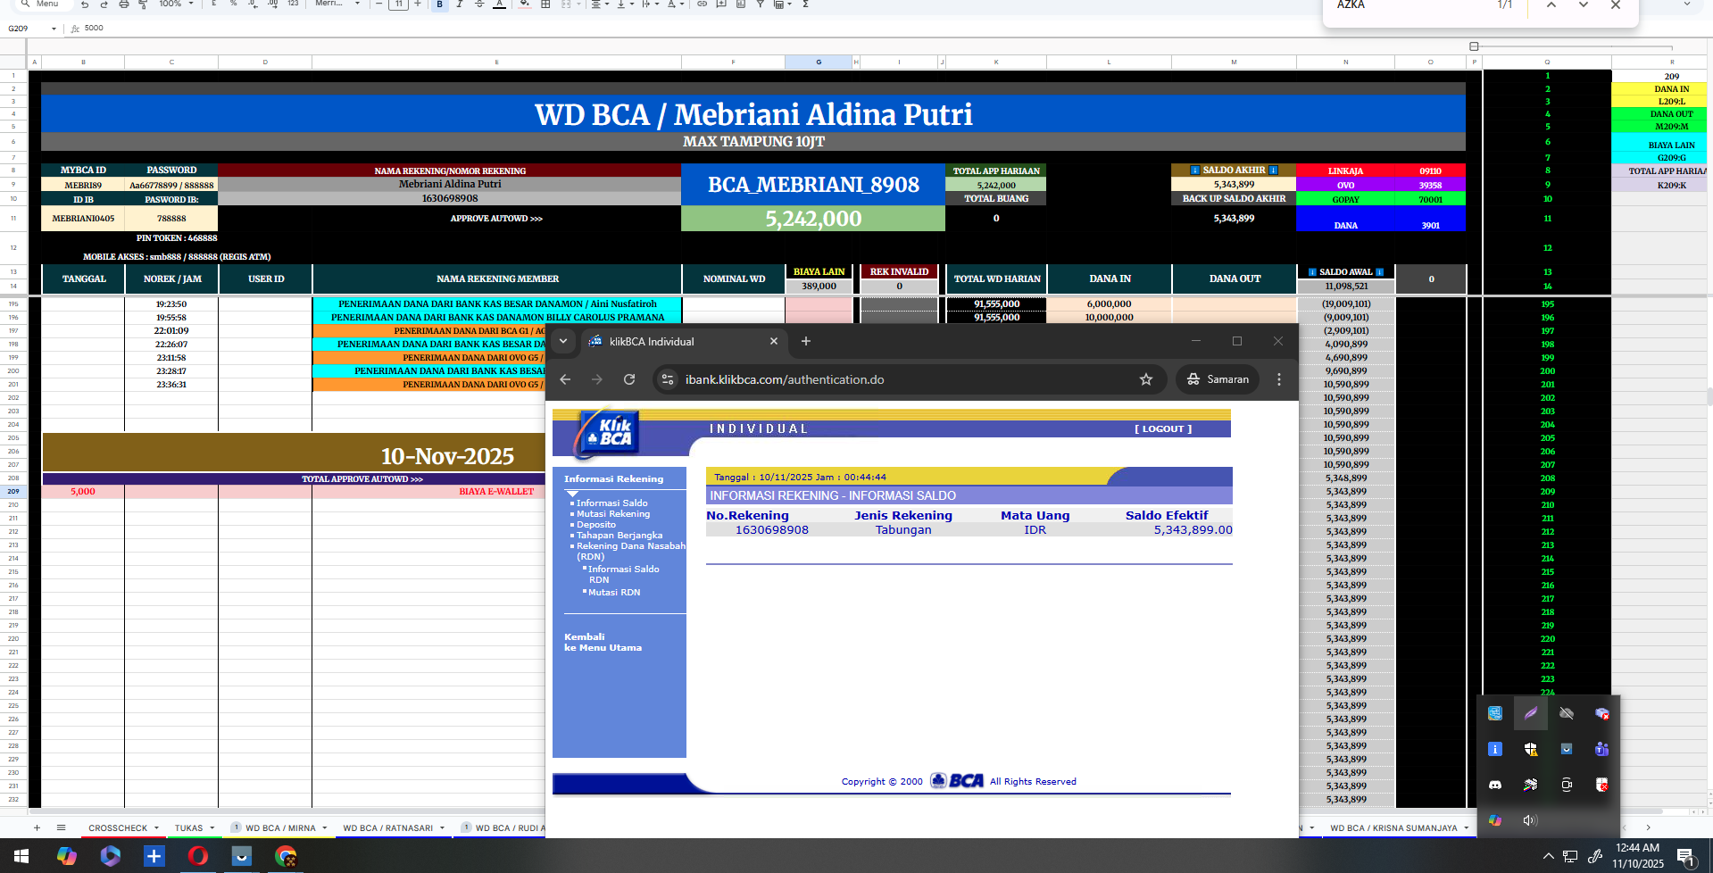The width and height of the screenshot is (1713, 873).
Task: Add a new sheet with the plus button
Action: (37, 828)
